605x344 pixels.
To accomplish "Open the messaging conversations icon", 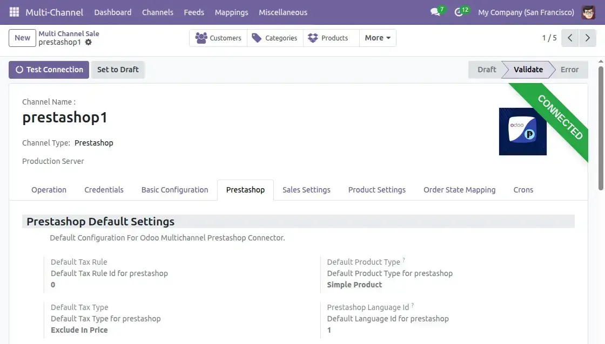I will (x=435, y=11).
